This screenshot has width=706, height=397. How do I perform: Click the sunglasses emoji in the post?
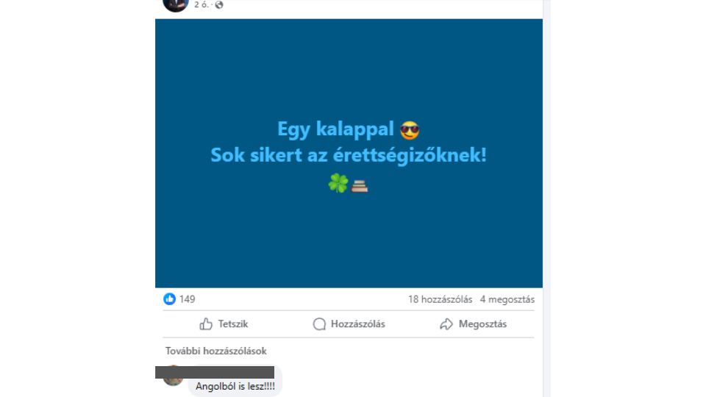(x=410, y=130)
